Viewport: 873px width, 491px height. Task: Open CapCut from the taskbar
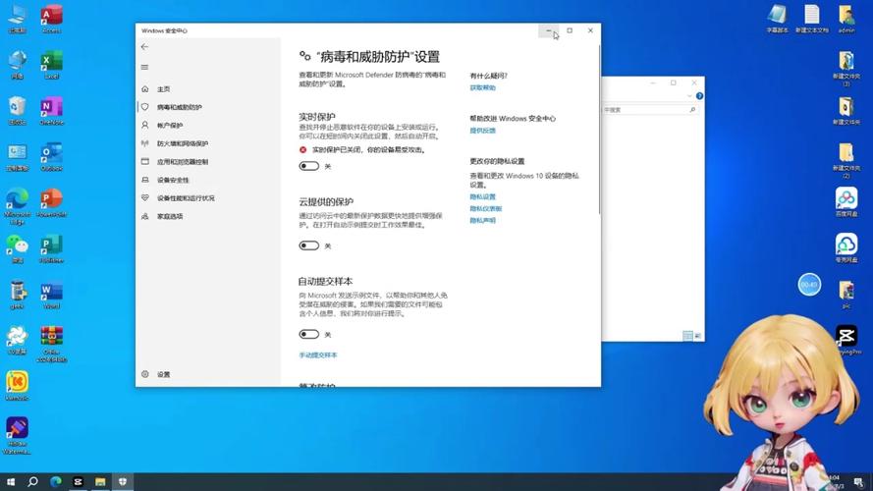(x=78, y=481)
